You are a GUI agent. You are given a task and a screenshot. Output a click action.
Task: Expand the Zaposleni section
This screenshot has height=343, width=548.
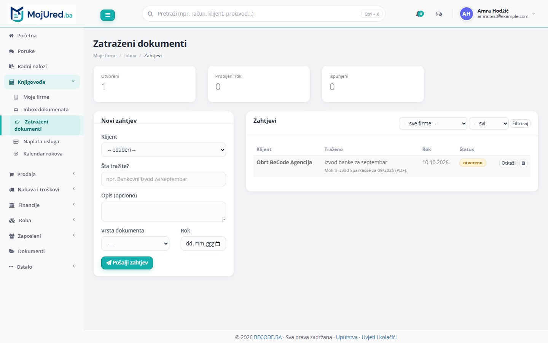pyautogui.click(x=42, y=236)
